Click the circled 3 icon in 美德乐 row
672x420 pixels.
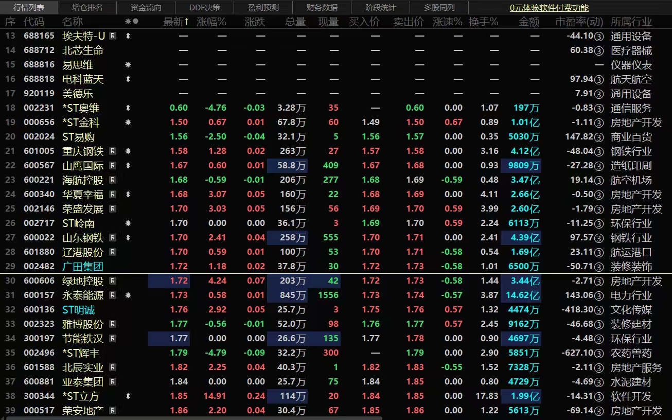tap(599, 94)
